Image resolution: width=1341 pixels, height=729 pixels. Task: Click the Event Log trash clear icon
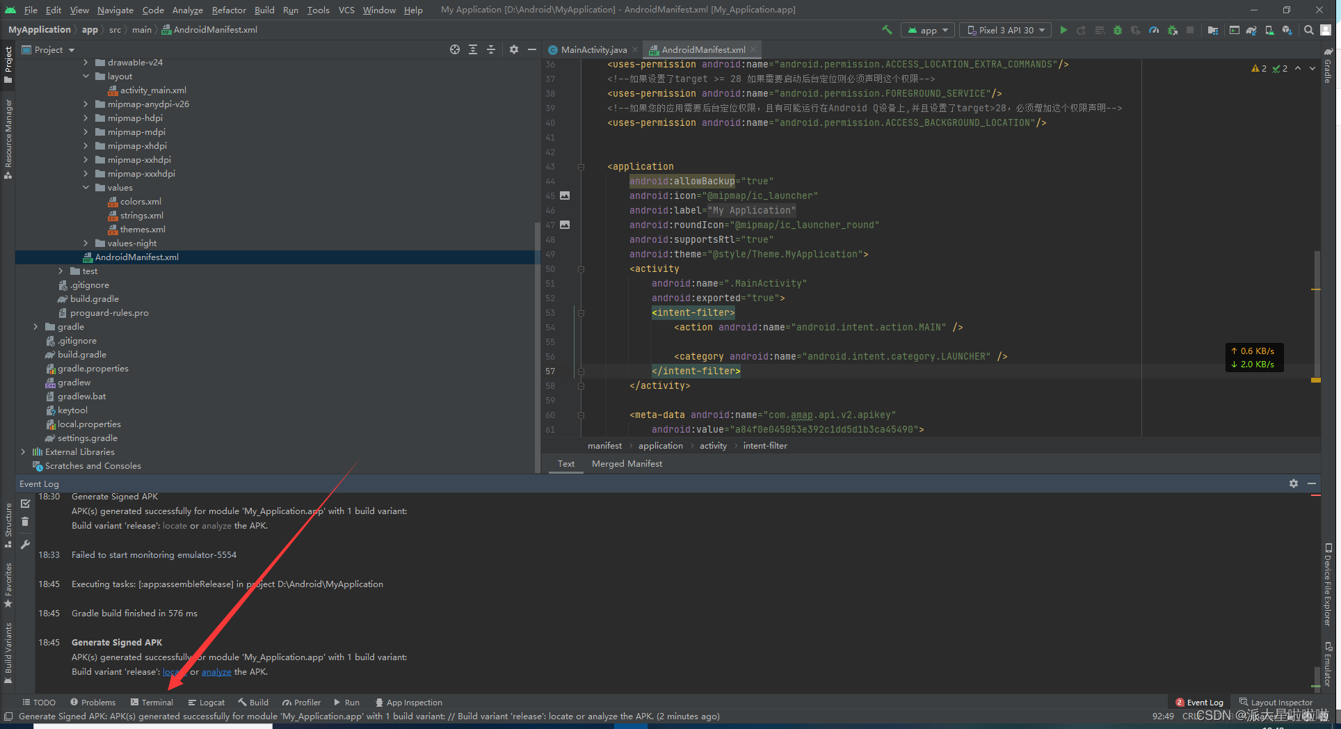pyautogui.click(x=26, y=522)
